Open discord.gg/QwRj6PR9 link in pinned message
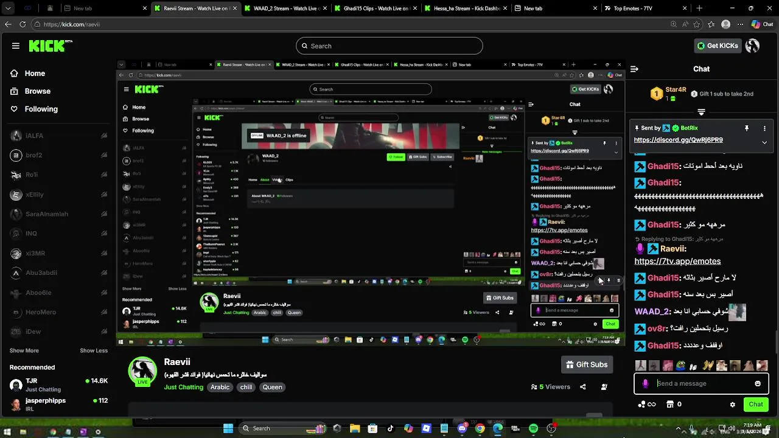 678,140
